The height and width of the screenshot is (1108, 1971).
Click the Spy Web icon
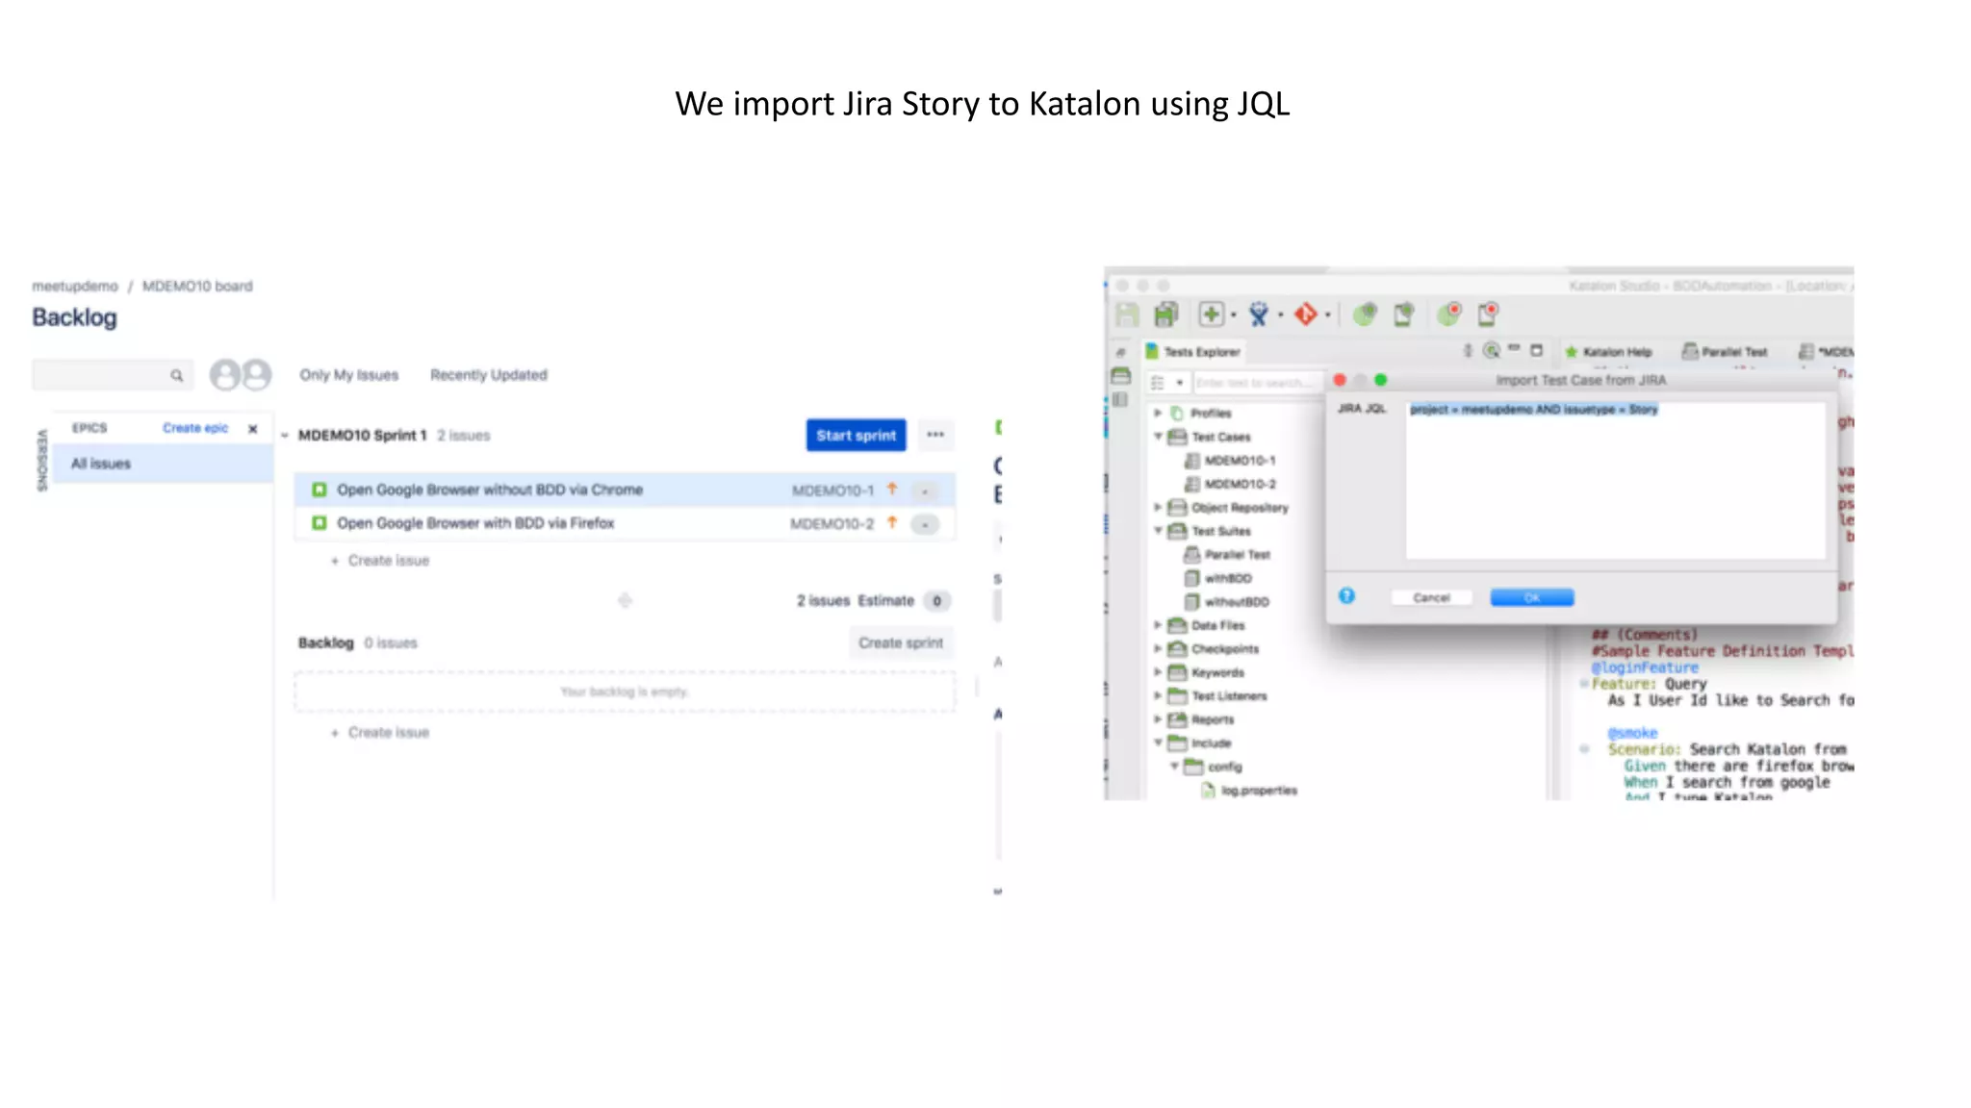click(1365, 315)
